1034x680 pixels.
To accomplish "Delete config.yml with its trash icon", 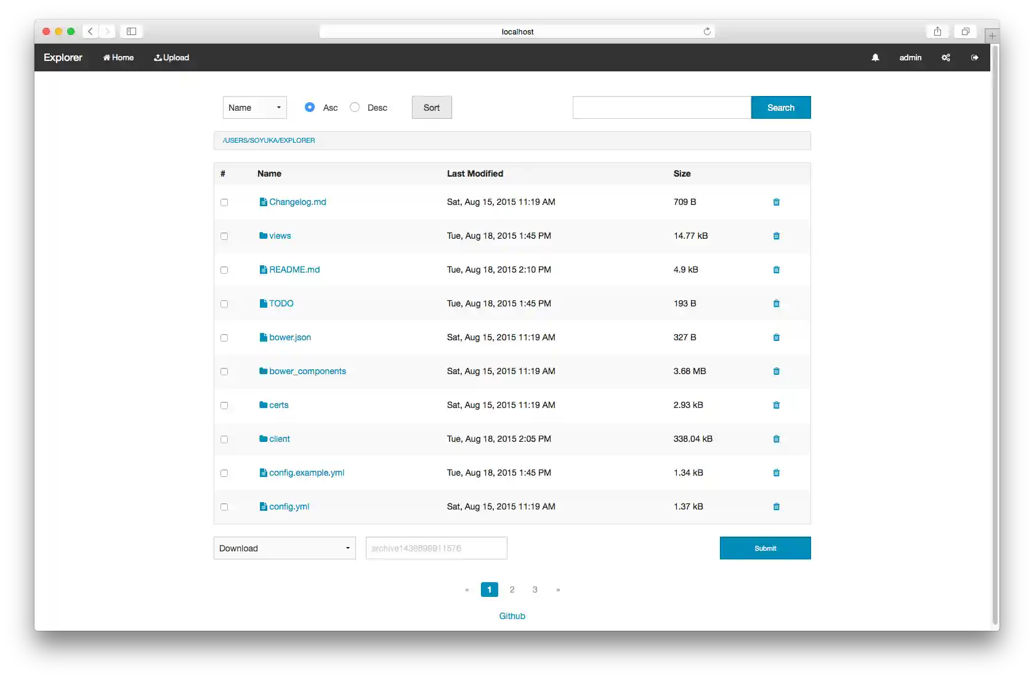I will 776,506.
